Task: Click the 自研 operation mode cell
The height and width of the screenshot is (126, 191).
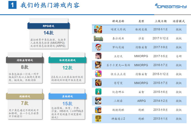Action: 179,56
